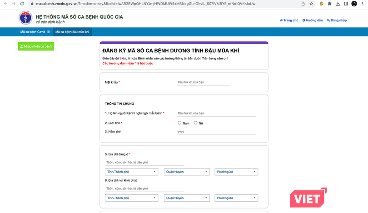Bookmark this page with the star icon

[311, 4]
